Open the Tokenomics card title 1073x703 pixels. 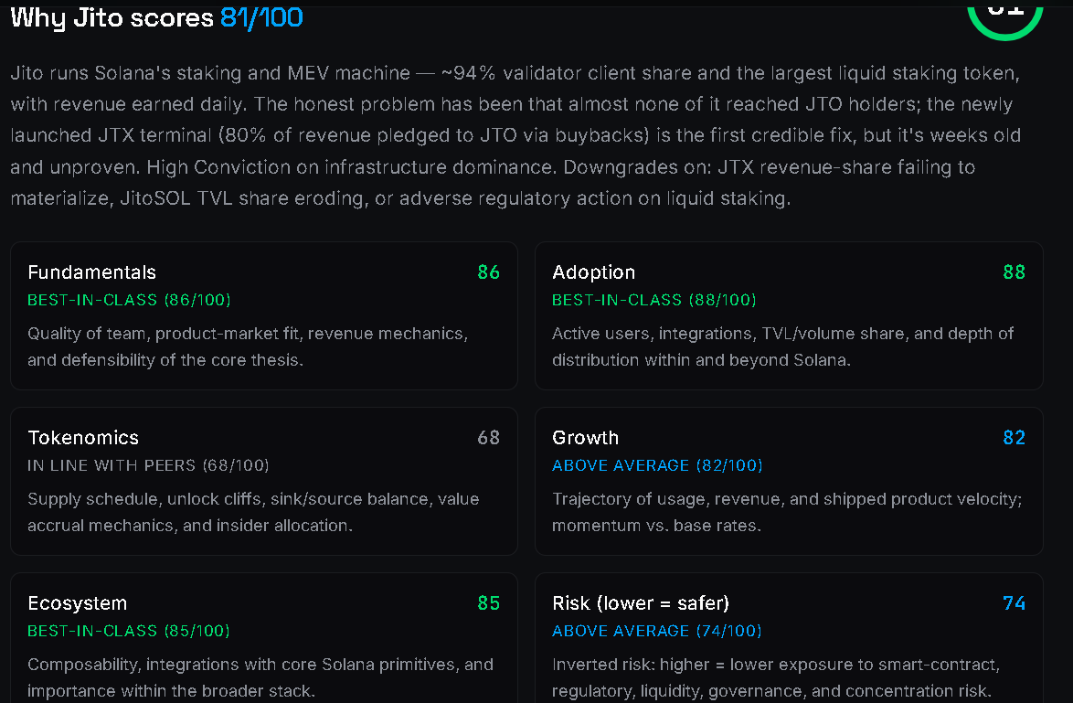coord(83,438)
